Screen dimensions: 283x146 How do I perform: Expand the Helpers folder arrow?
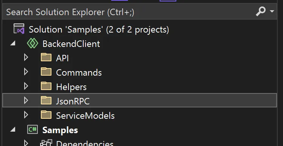click(26, 86)
